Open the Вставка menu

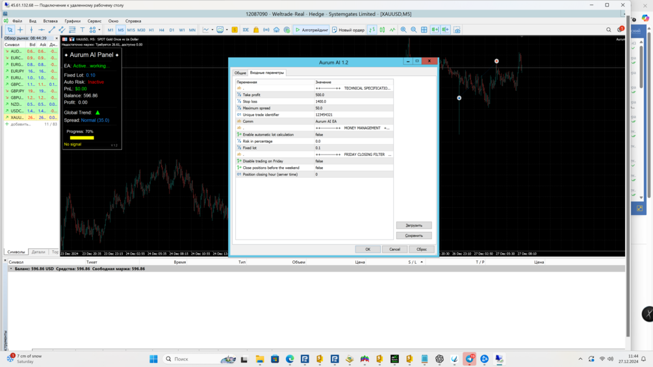(x=51, y=21)
